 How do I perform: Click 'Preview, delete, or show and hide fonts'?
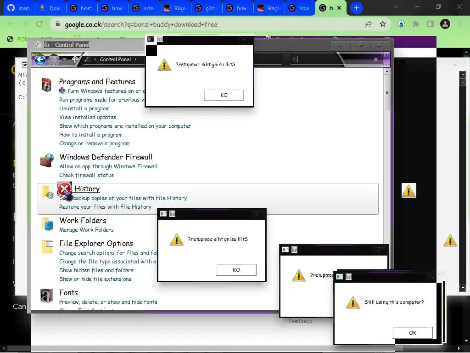click(108, 302)
